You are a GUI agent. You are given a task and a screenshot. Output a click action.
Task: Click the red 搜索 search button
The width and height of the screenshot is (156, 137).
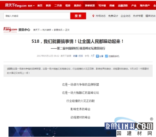pyautogui.click(x=78, y=16)
